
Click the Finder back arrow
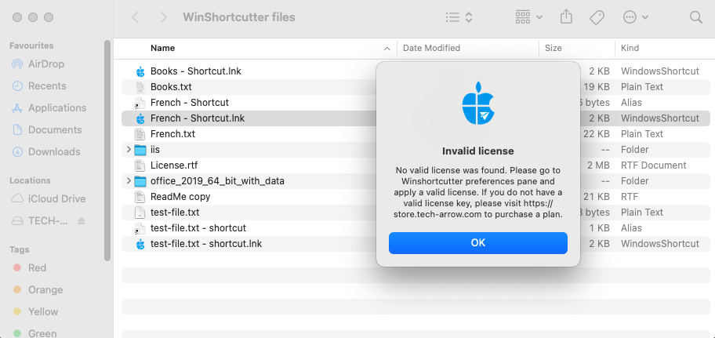(136, 17)
